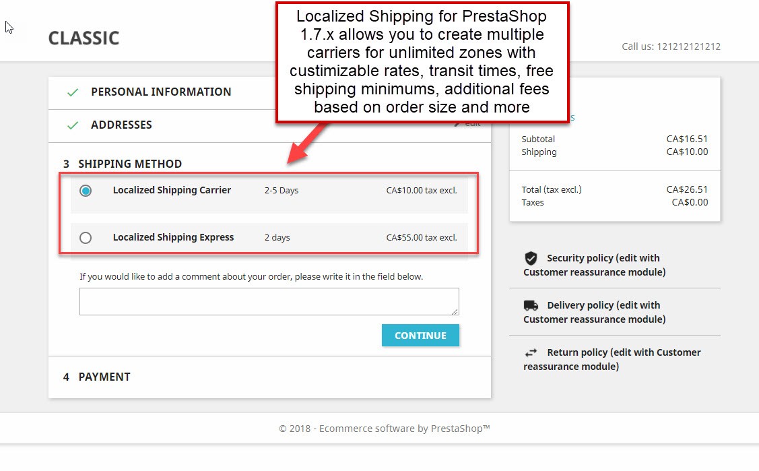Screen dimensions: 759x471
Task: Click the Security policy shield icon
Action: coord(531,258)
